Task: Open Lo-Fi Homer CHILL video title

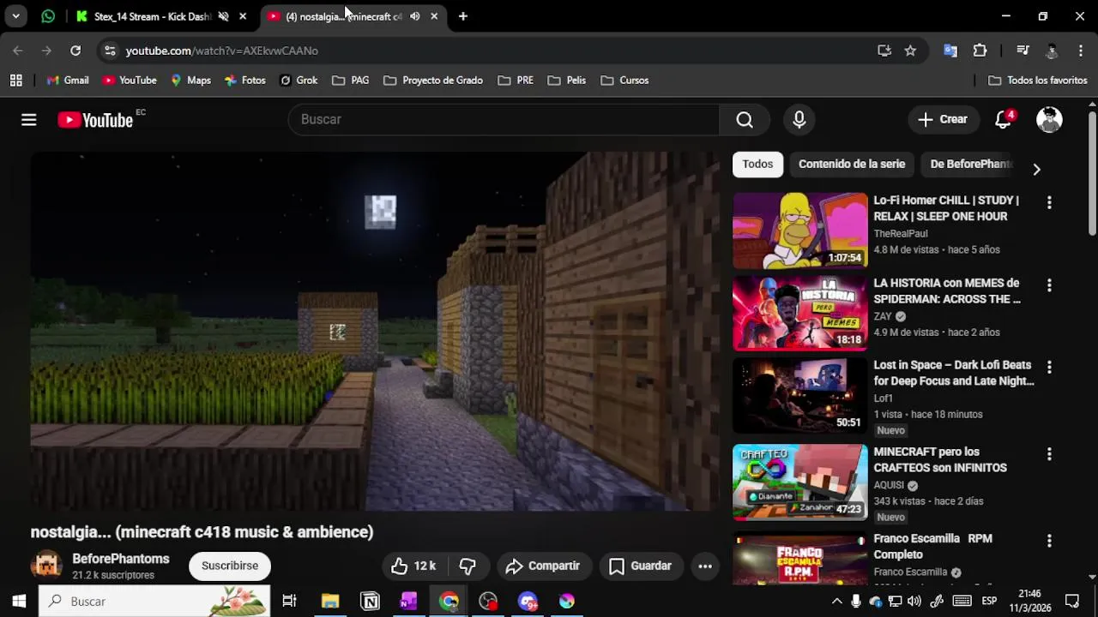Action: (946, 208)
